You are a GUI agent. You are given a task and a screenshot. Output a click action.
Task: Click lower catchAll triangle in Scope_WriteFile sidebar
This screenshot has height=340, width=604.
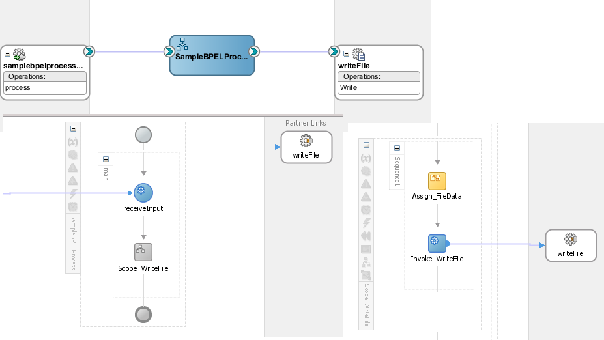click(366, 197)
